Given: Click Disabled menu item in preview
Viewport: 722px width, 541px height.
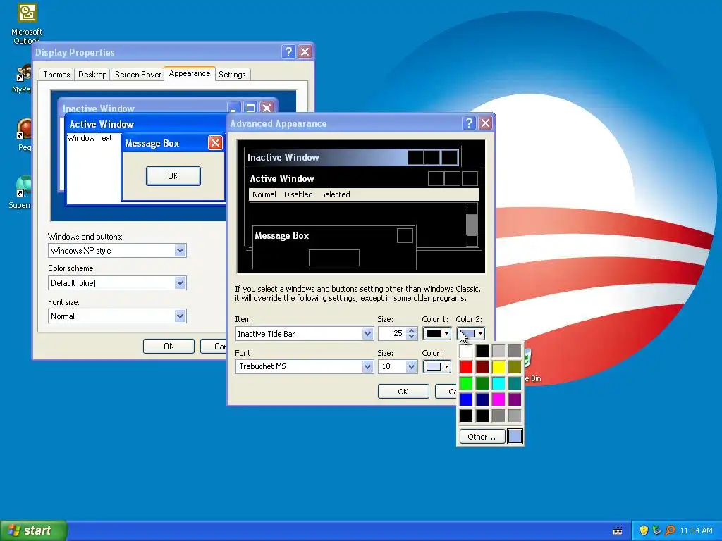Looking at the screenshot, I should (x=298, y=194).
